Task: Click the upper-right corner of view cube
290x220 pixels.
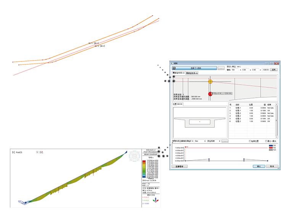Action: click(138, 153)
